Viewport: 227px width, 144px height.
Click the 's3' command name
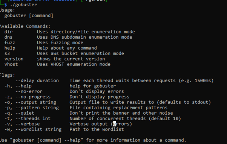pos(7,53)
